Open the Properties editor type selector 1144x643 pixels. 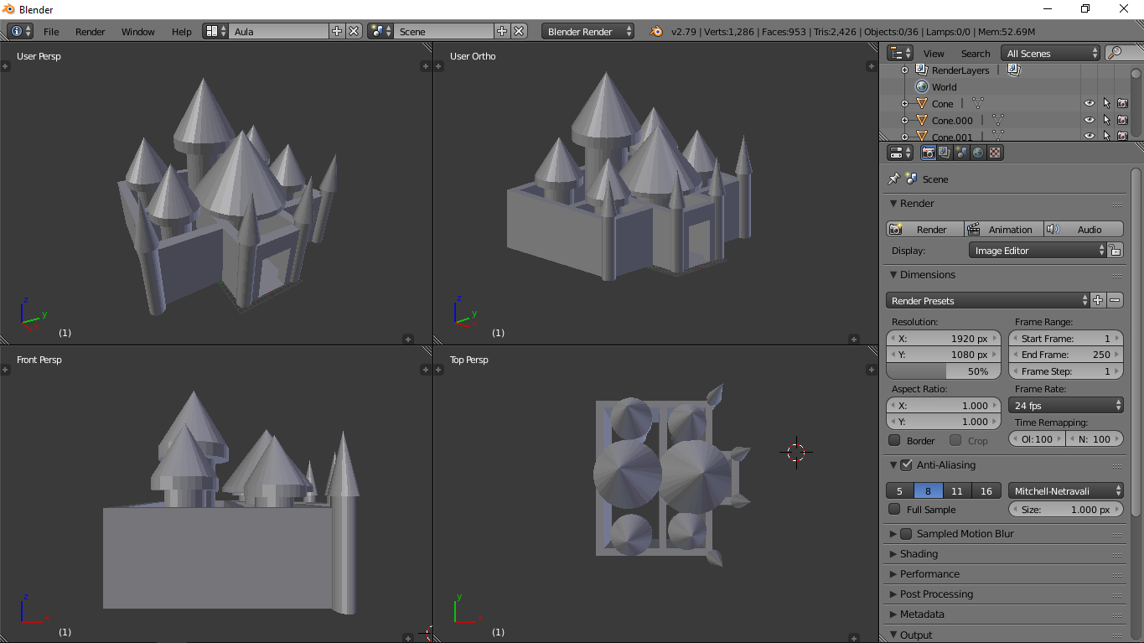tap(900, 153)
